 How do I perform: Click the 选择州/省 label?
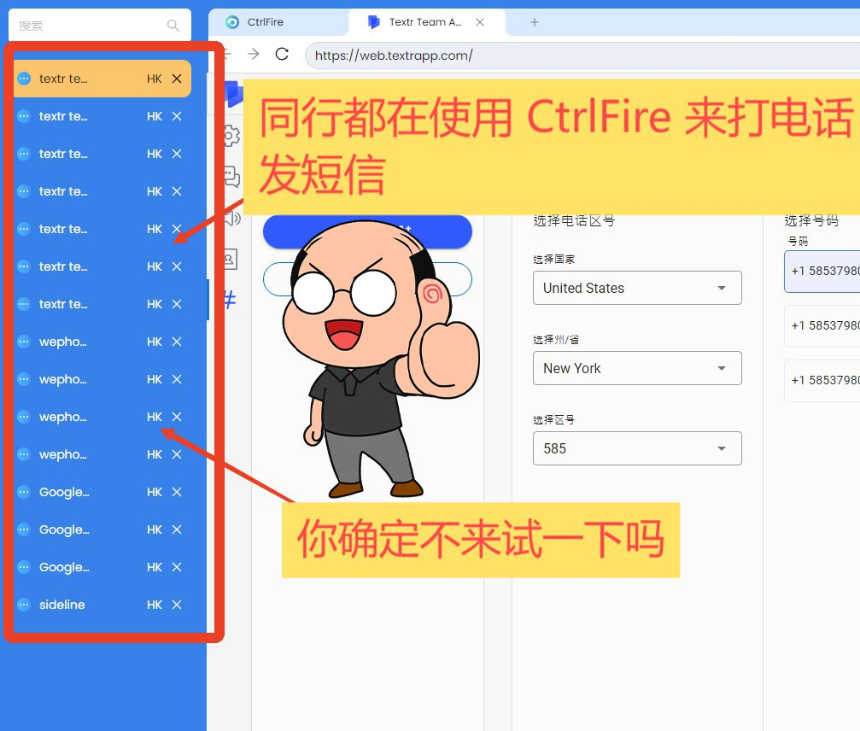coord(556,339)
